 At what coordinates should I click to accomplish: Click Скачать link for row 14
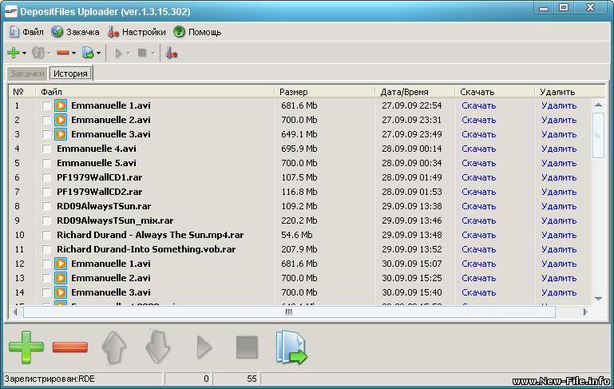tap(478, 292)
